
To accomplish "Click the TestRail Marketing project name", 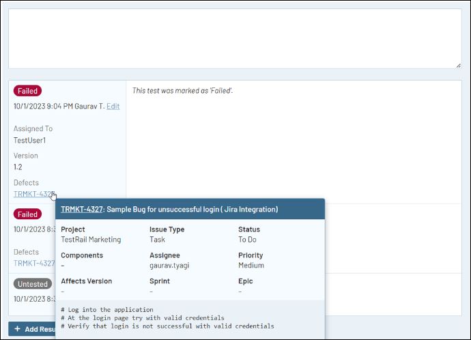I will [91, 240].
